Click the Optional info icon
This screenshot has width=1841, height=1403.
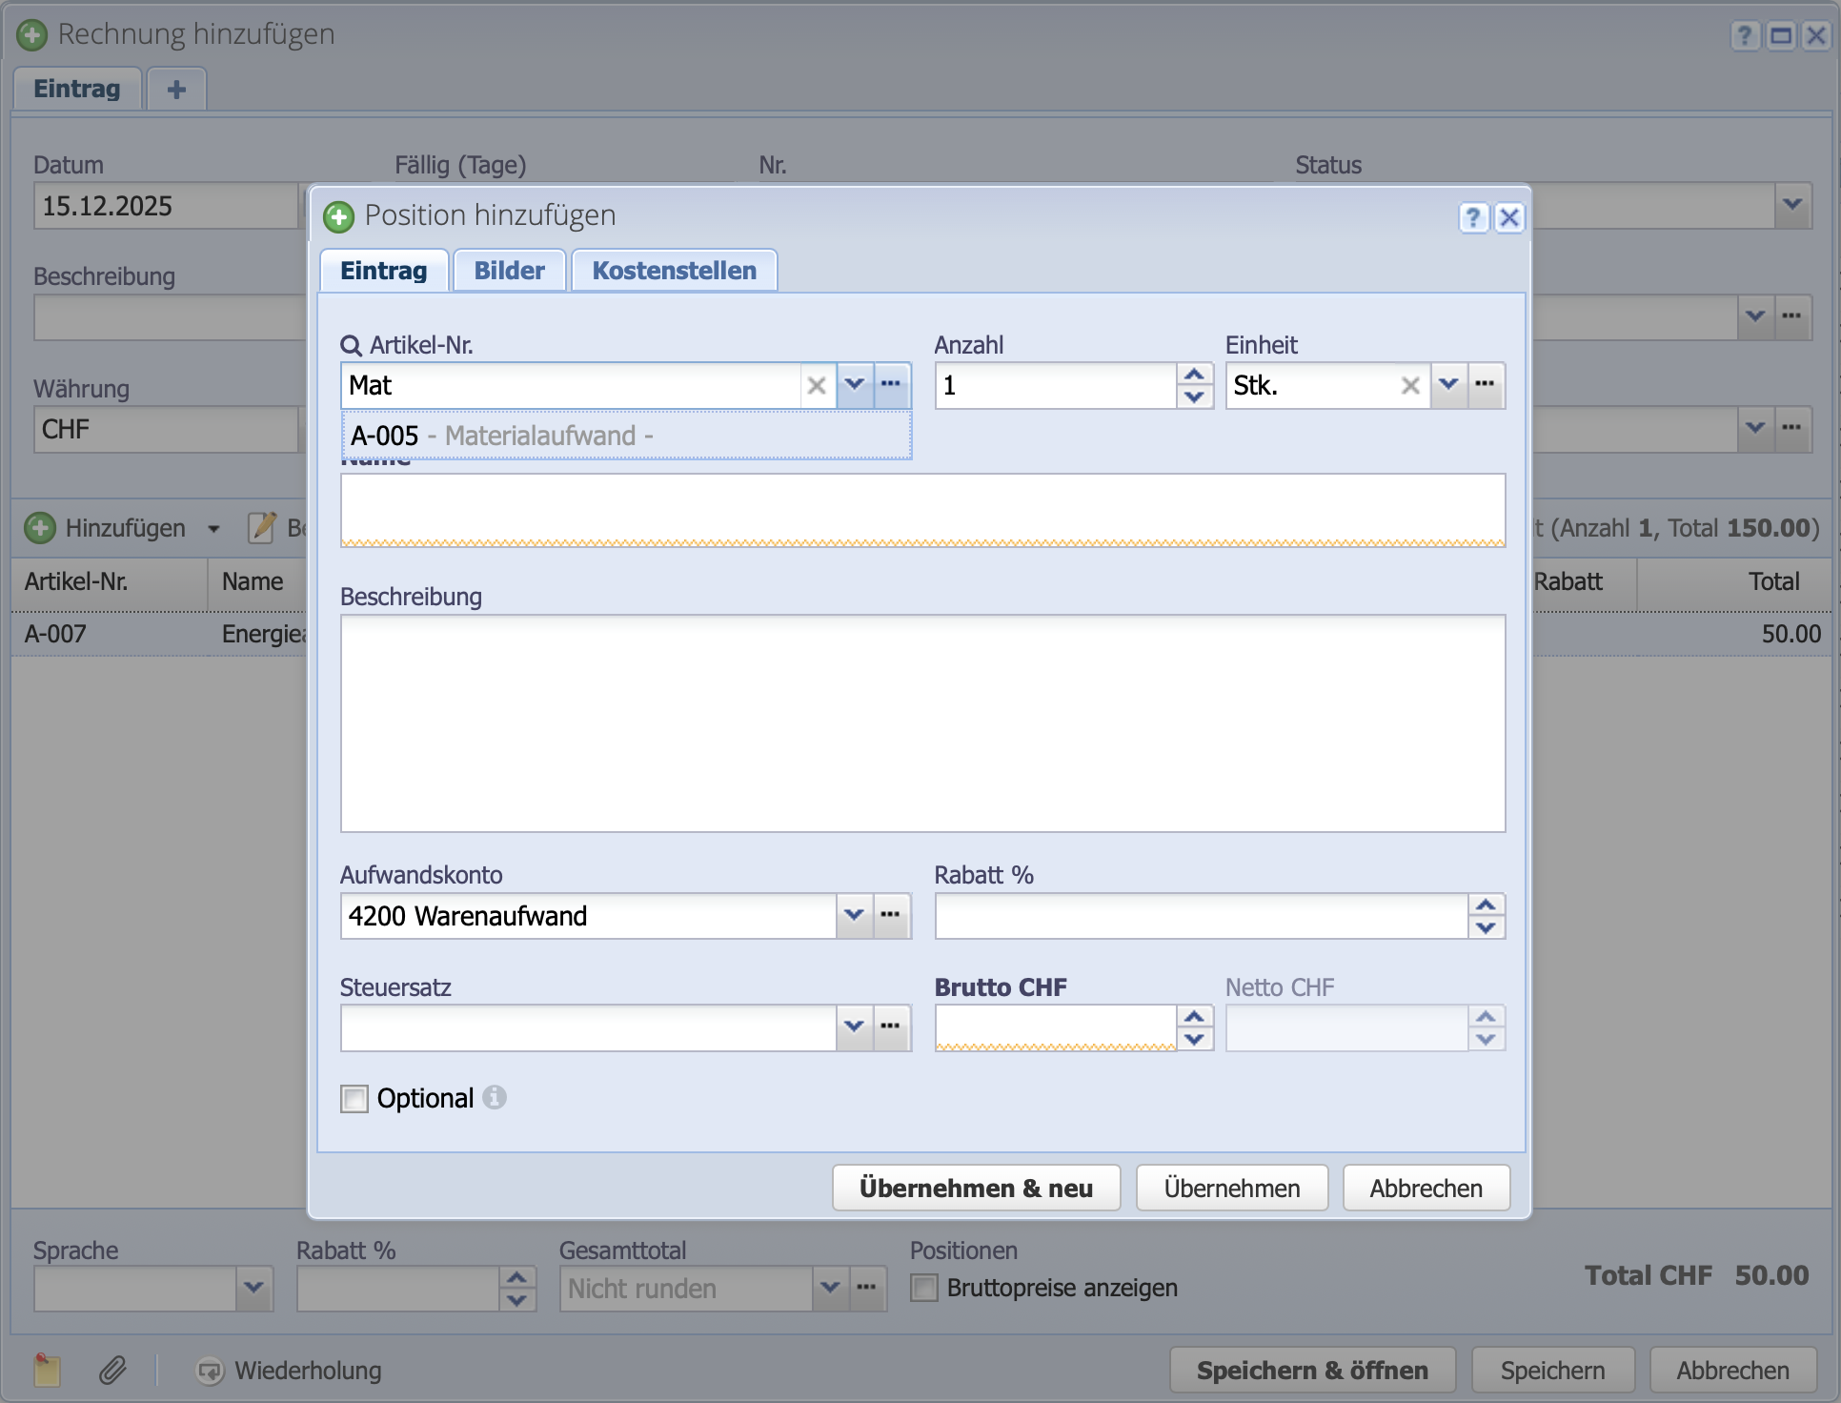point(494,1098)
